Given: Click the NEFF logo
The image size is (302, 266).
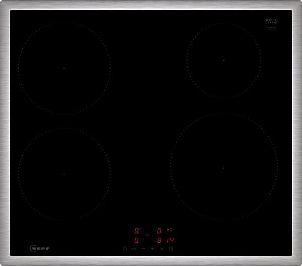Looking at the screenshot, I should (40, 248).
